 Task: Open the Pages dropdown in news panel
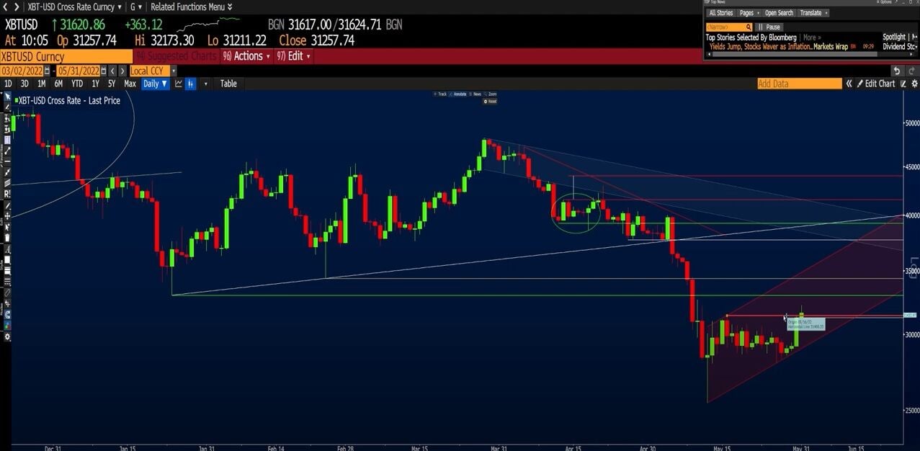pos(749,13)
